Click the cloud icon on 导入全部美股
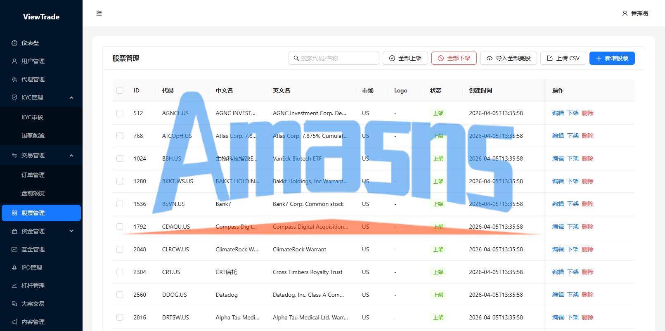The height and width of the screenshot is (331, 665). (x=490, y=58)
